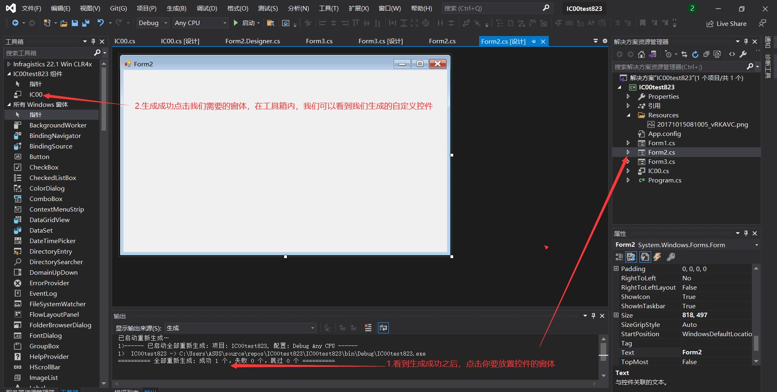This screenshot has width=777, height=392.
Task: Click Switch Views icon in Solution Explorer
Action: tap(652, 54)
